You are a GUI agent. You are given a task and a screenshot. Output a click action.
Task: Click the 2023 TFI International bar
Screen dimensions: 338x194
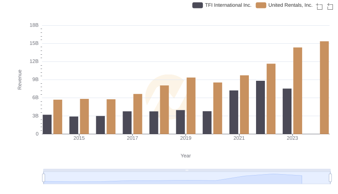(x=287, y=111)
